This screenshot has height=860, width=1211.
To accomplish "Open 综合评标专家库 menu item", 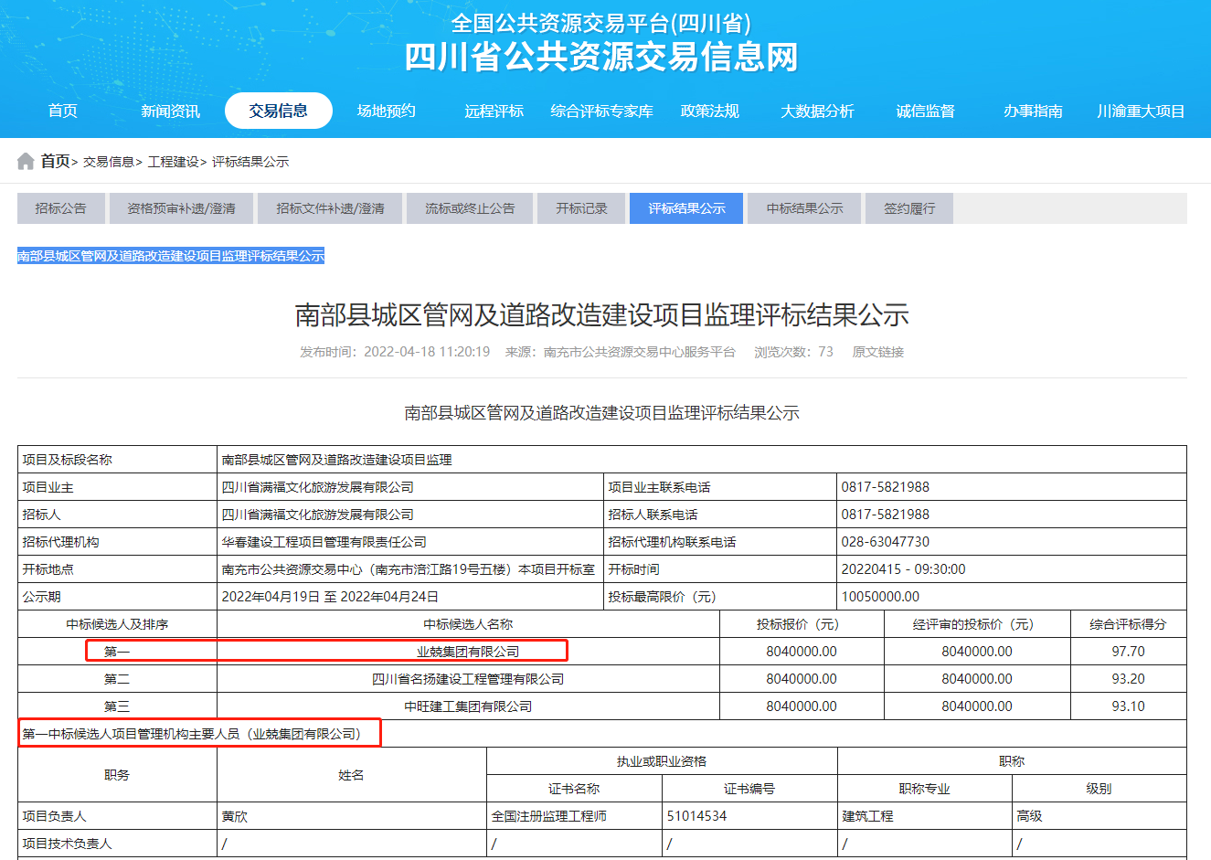I will pyautogui.click(x=601, y=111).
